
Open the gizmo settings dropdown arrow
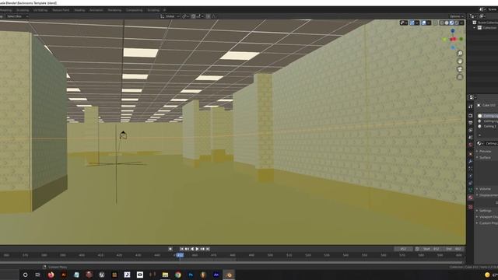pyautogui.click(x=417, y=23)
